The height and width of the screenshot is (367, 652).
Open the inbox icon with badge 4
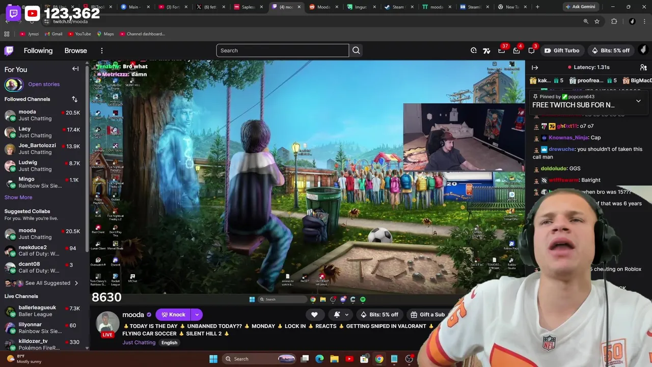(517, 50)
